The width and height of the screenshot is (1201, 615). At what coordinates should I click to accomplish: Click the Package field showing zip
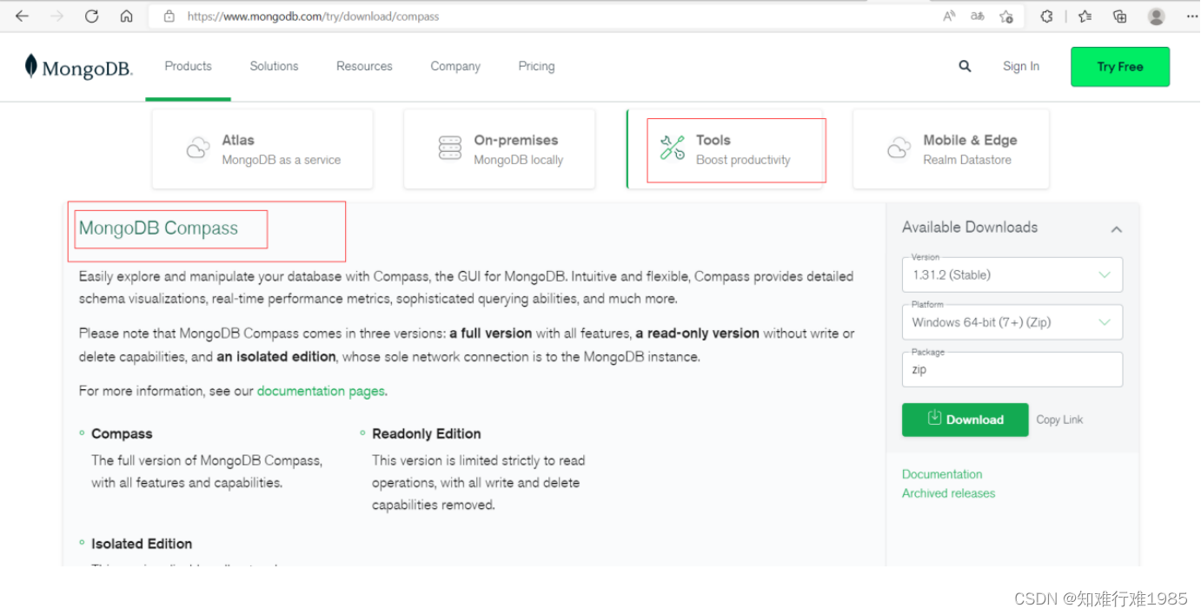pos(1012,369)
